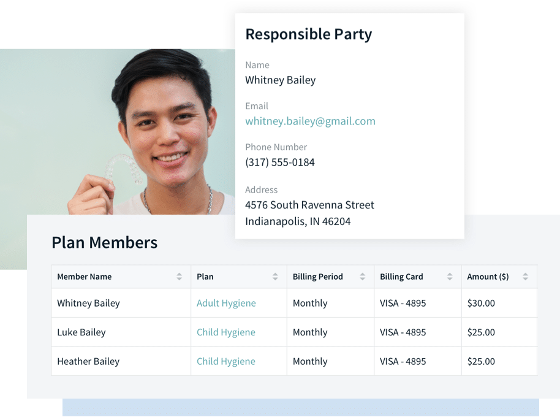Image resolution: width=560 pixels, height=417 pixels.
Task: Click phone number (317) 555-0184
Action: [279, 163]
